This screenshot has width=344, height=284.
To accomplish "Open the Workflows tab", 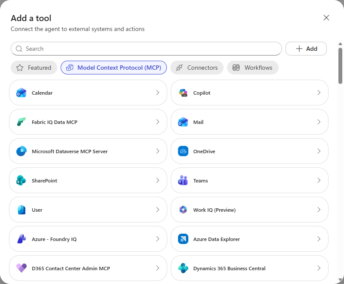I will (x=253, y=68).
